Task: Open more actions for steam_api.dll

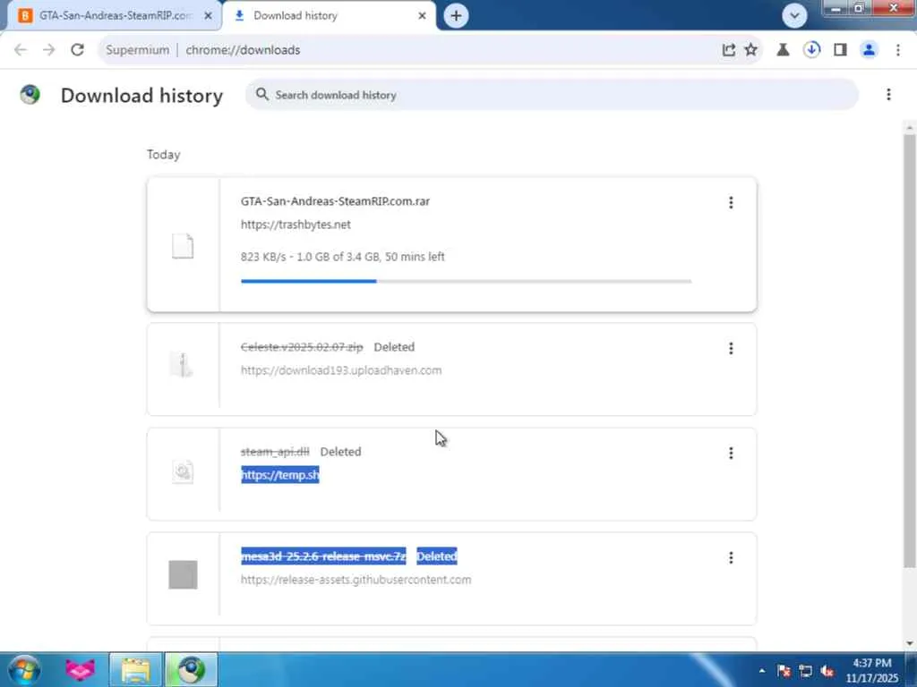Action: 731,453
